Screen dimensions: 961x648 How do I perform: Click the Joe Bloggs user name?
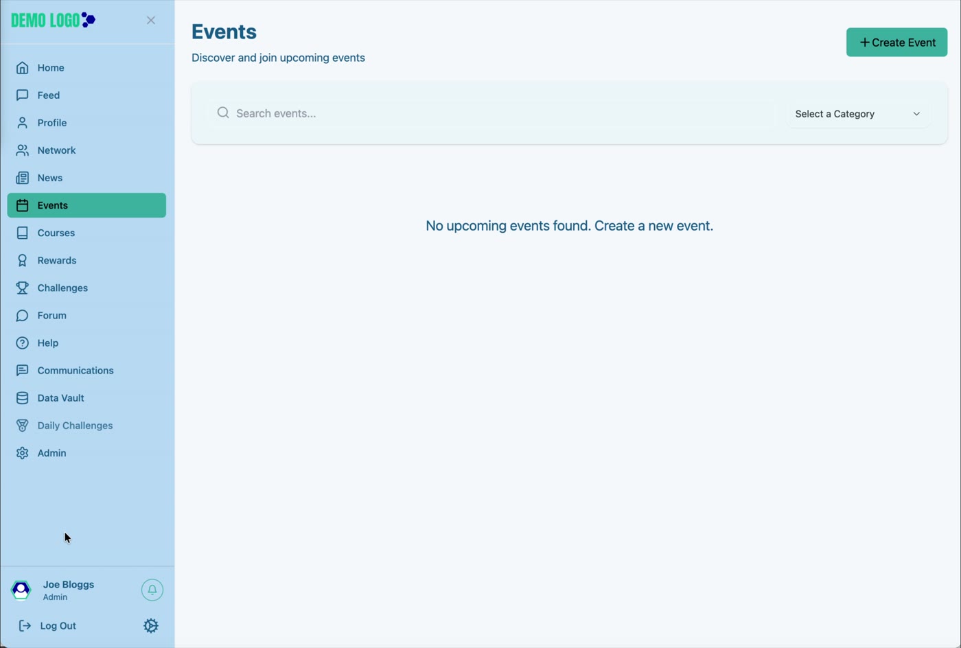pos(69,584)
